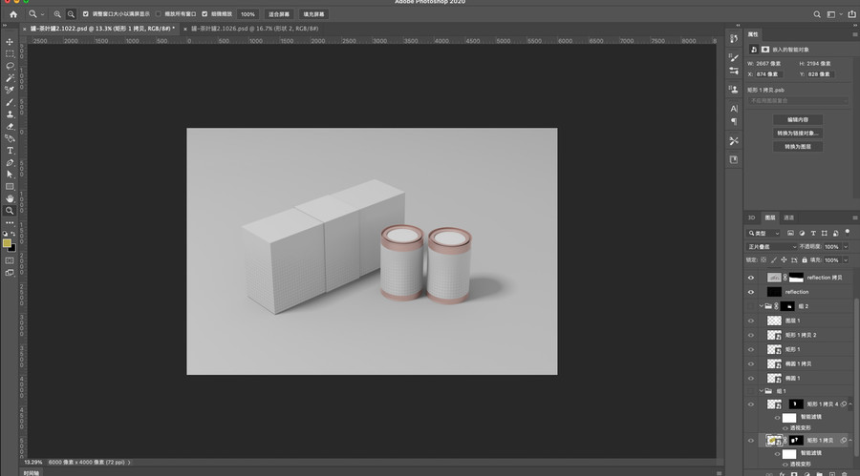
Task: Click the Y position input field
Action: [x=820, y=74]
